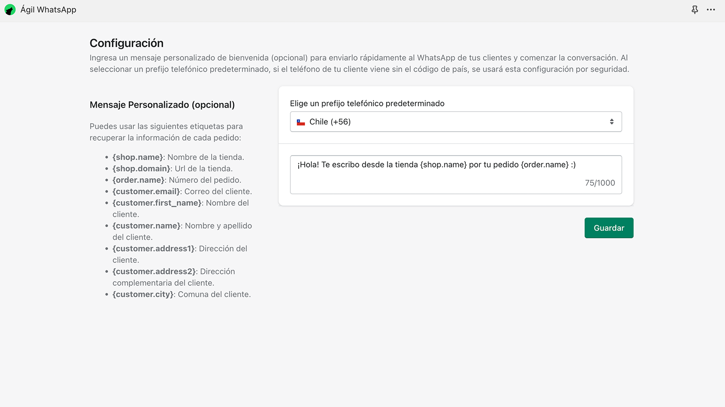Click the {order.name} tag in the list
This screenshot has width=725, height=407.
point(138,180)
